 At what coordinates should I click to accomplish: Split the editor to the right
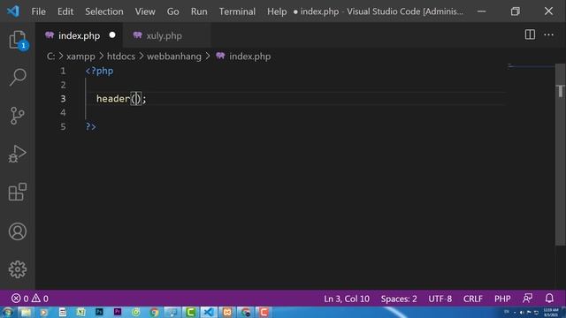pos(530,34)
